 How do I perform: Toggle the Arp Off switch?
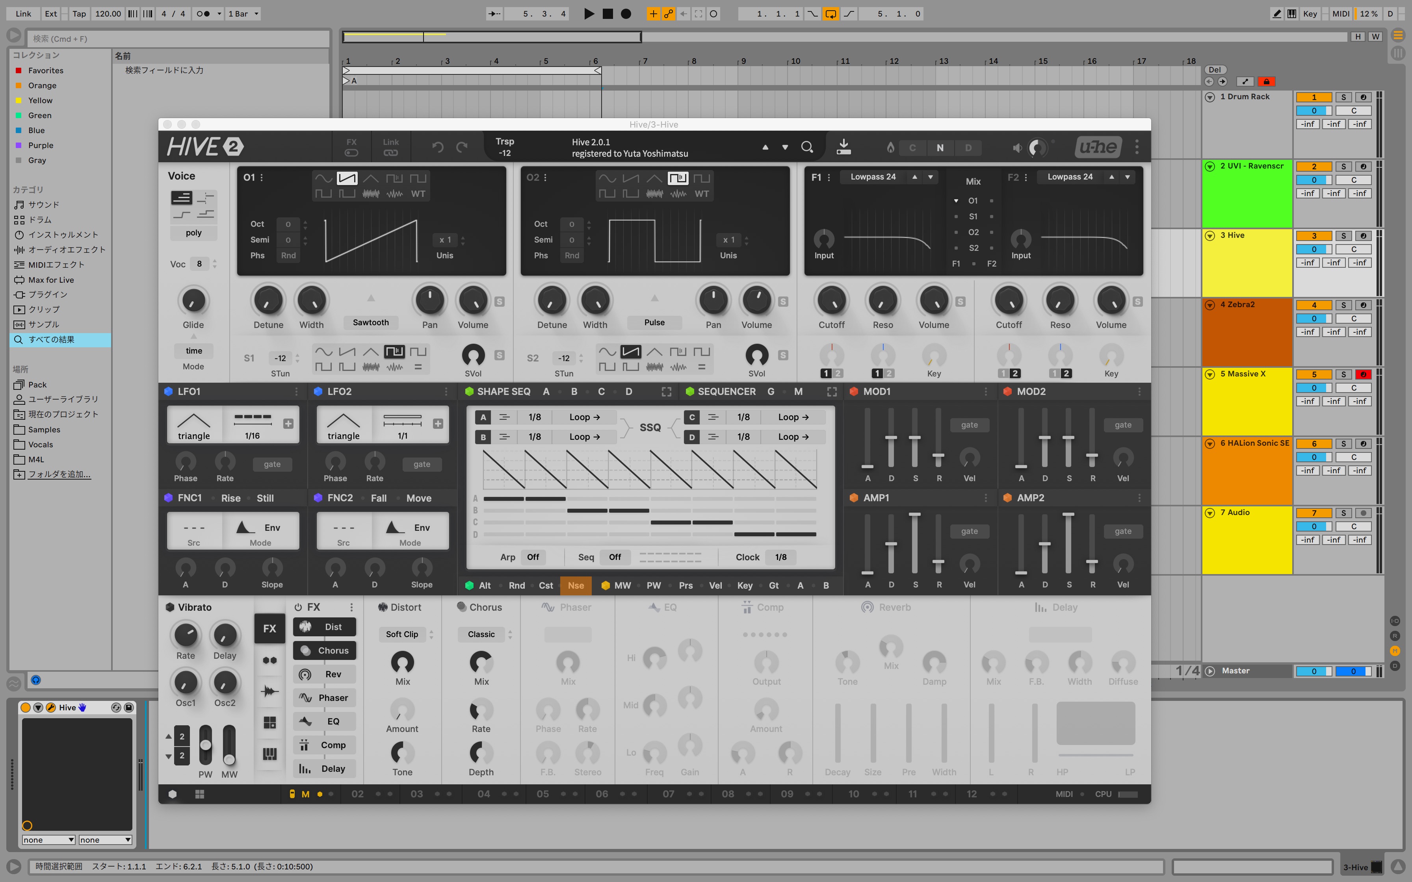[533, 557]
